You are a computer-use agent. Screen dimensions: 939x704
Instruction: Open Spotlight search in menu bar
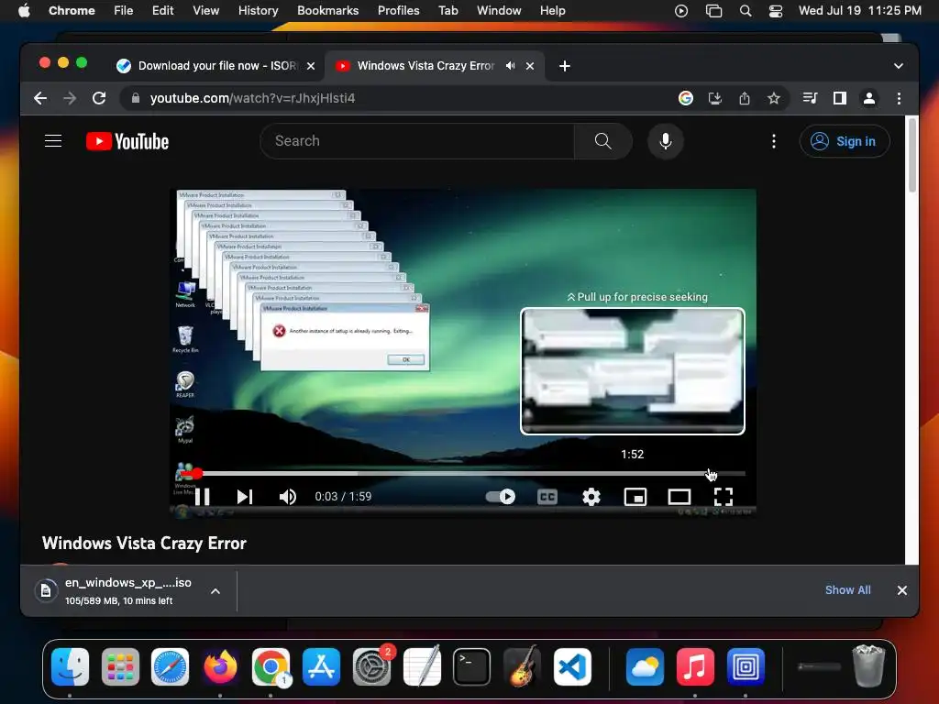pyautogui.click(x=746, y=10)
